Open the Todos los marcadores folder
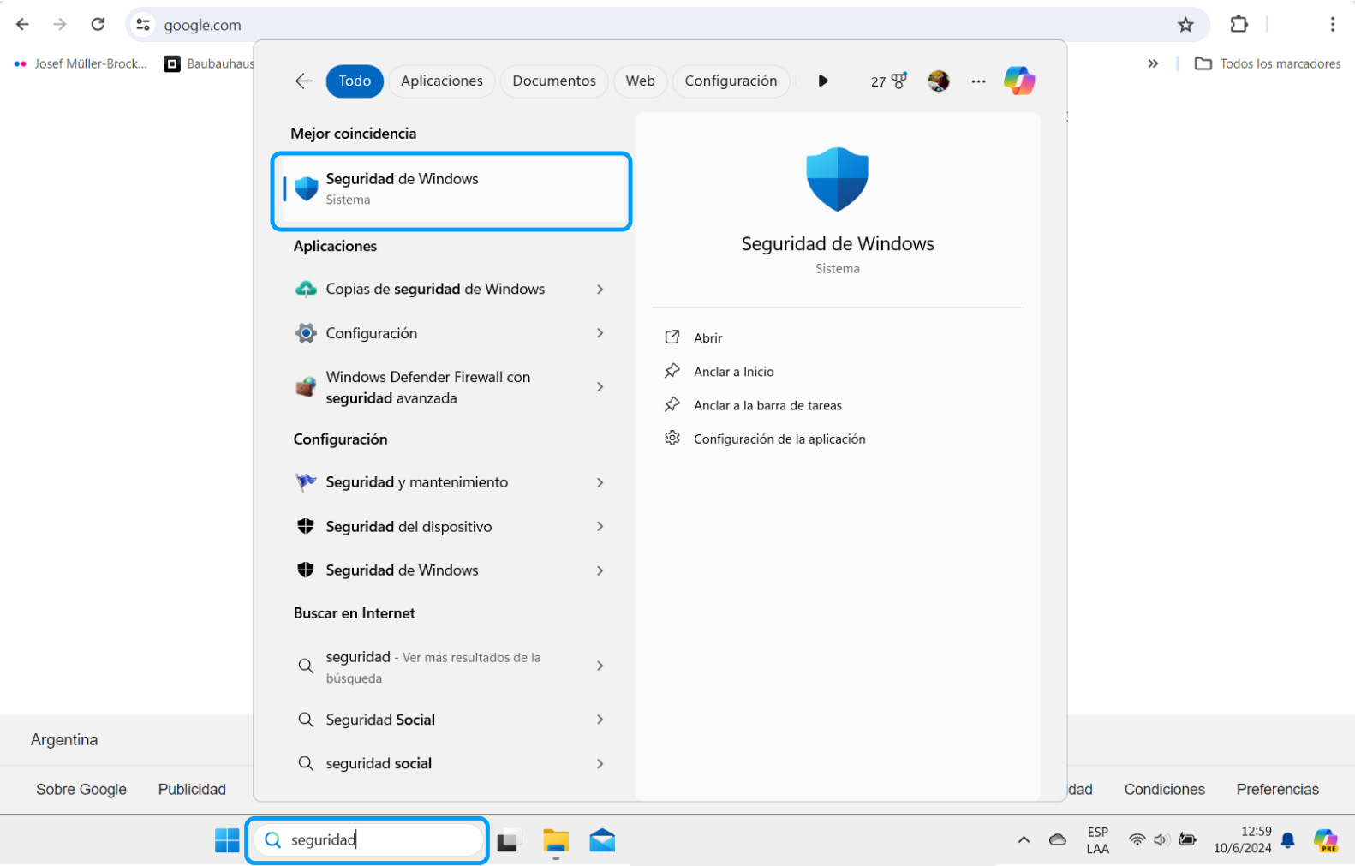 tap(1268, 63)
